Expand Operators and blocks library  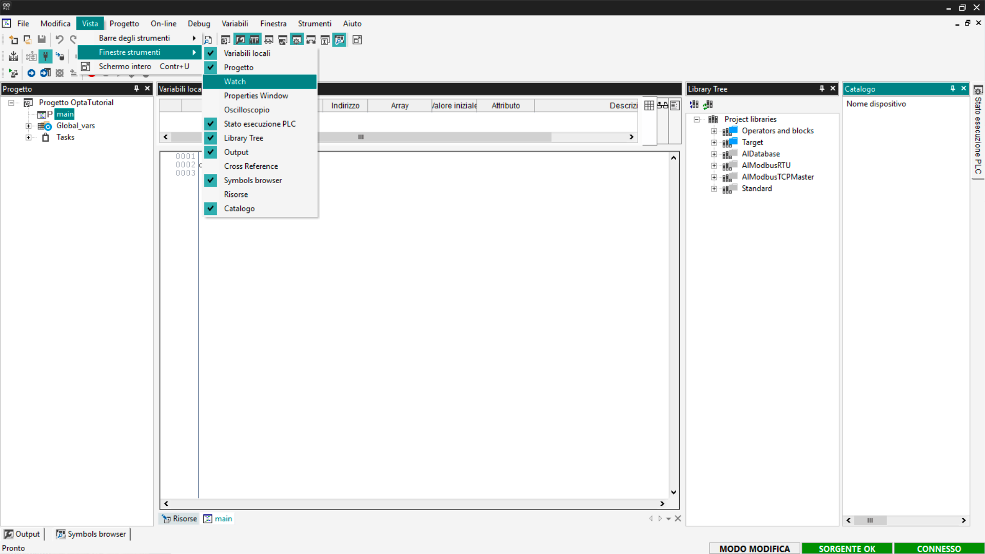714,131
